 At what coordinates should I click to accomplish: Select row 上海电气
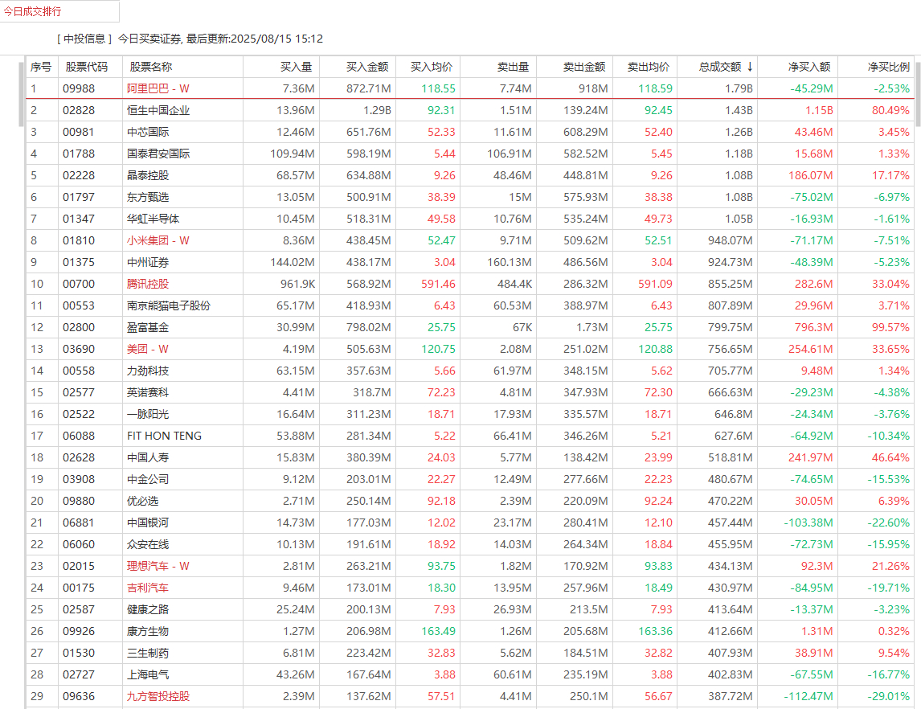pos(470,675)
